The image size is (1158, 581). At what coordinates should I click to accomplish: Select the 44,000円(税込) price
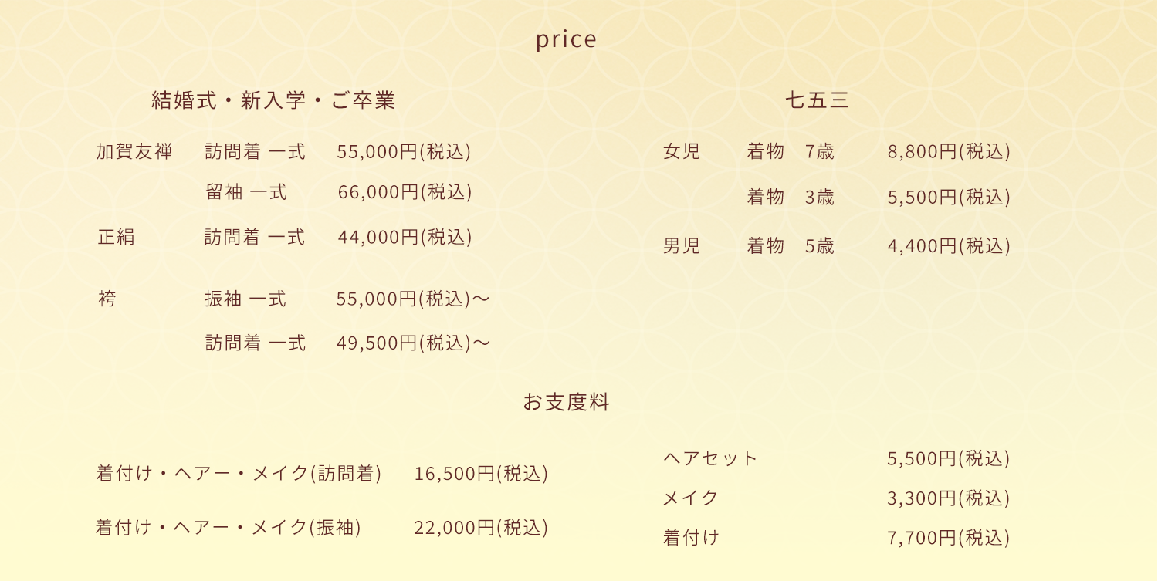point(405,237)
